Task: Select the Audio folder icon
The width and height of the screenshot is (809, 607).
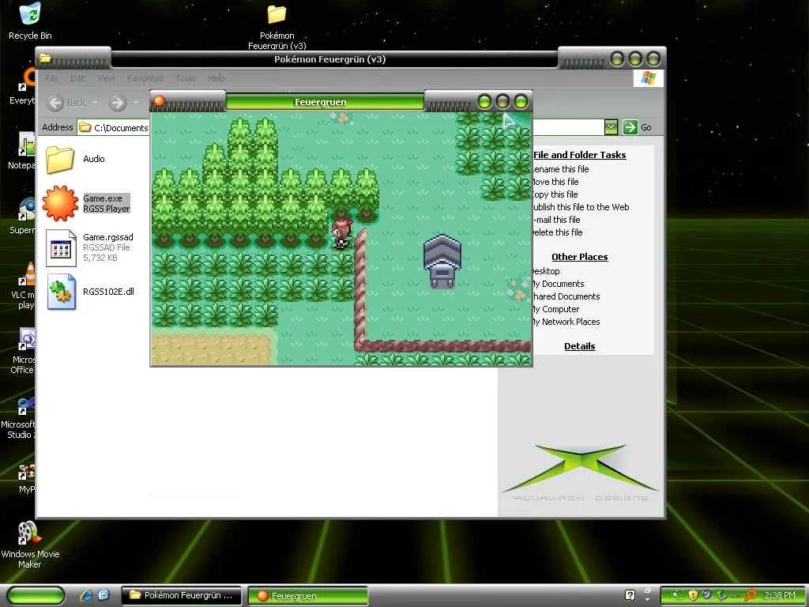Action: (x=60, y=160)
